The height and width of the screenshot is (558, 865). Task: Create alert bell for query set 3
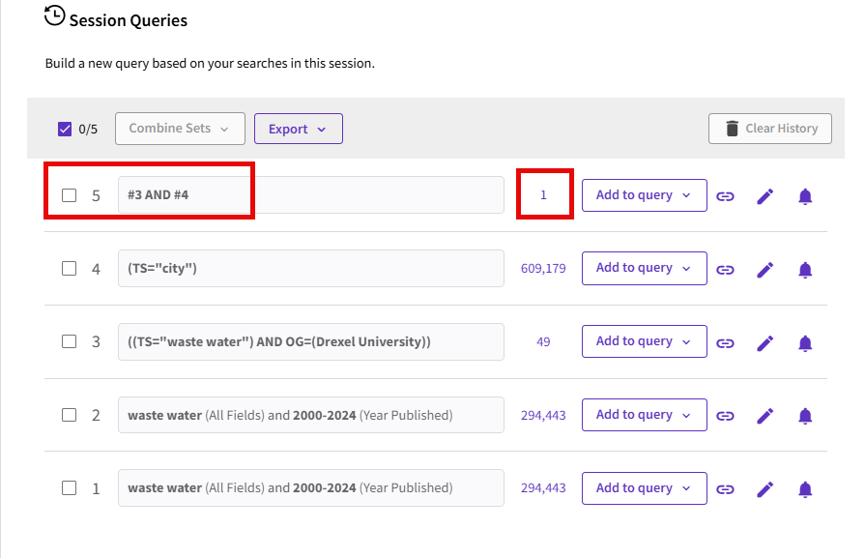805,343
